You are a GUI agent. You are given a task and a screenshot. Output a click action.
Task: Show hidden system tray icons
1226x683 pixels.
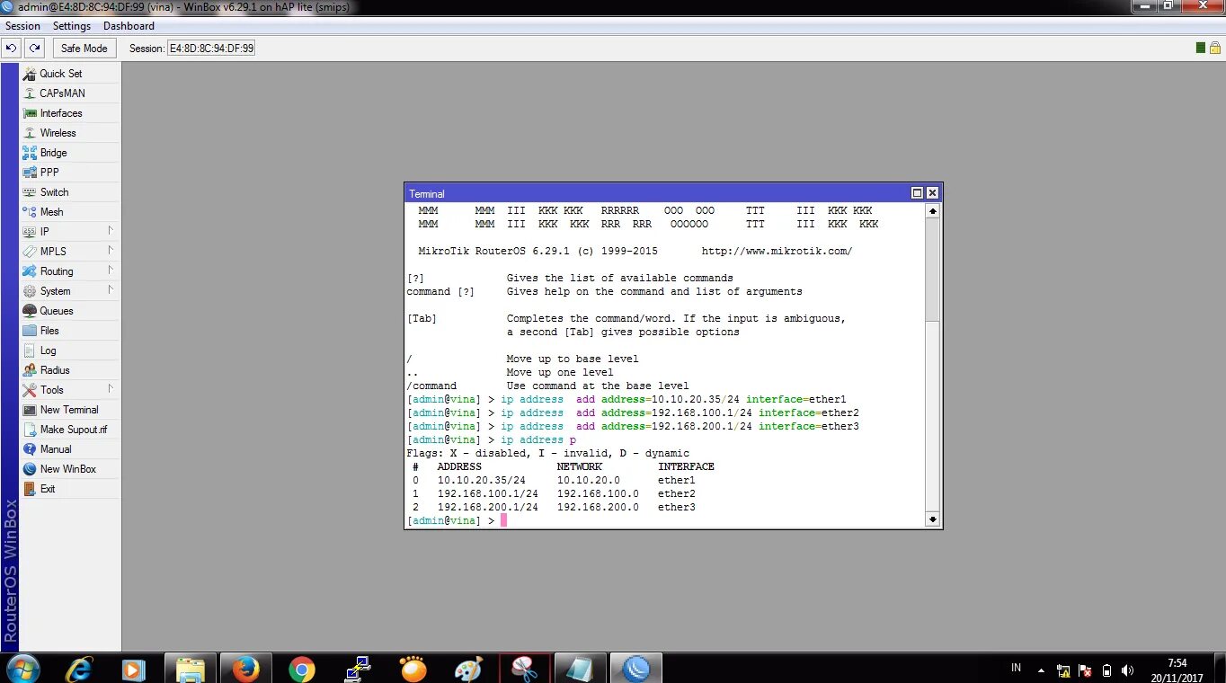pyautogui.click(x=1042, y=670)
